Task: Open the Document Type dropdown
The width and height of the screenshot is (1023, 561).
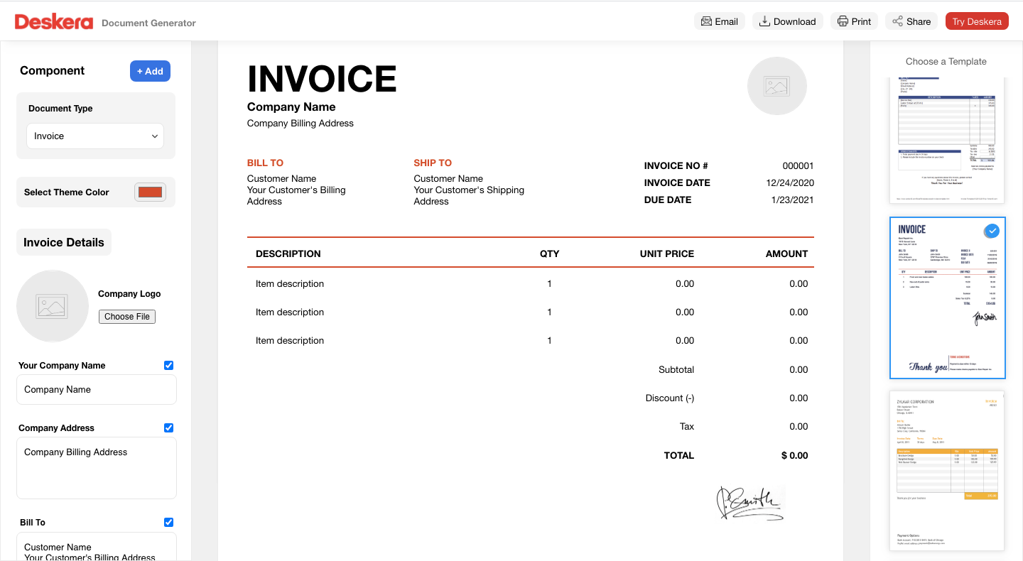Action: (94, 136)
